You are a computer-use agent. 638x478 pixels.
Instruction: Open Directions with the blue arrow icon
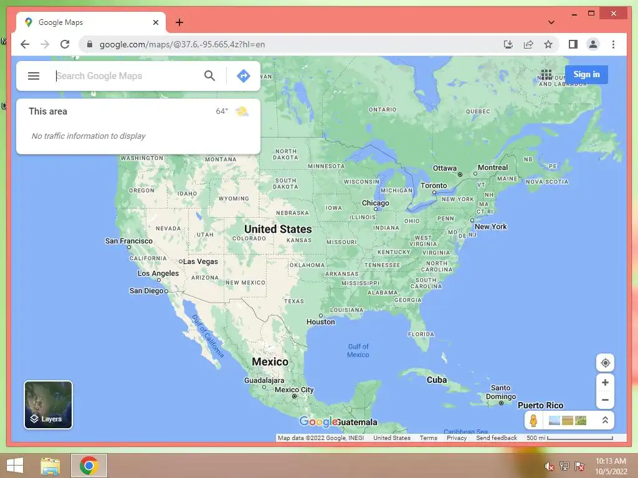point(244,75)
